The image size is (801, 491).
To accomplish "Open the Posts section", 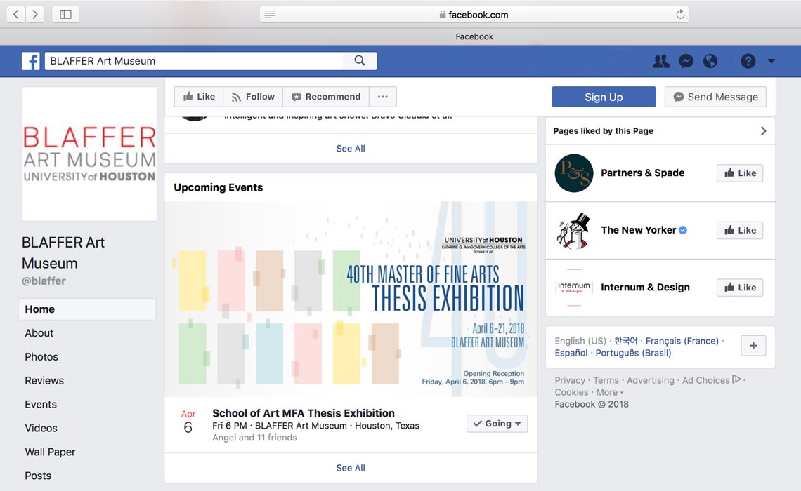I will (x=38, y=476).
